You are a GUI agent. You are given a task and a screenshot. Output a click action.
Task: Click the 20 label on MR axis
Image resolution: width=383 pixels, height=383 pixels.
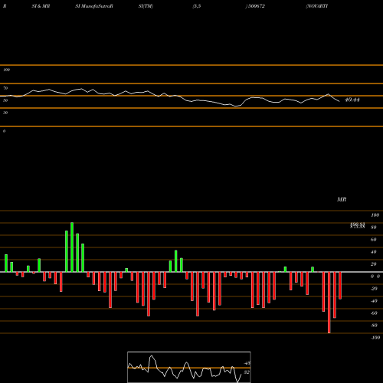pos(373,264)
